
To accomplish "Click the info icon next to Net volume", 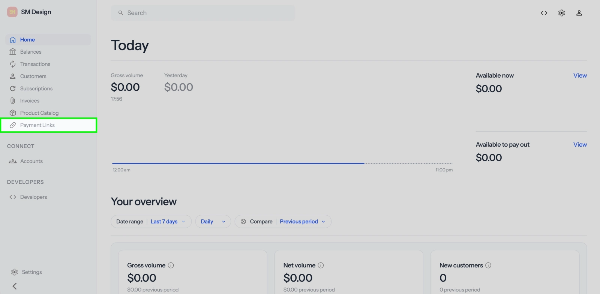I will 321,265.
